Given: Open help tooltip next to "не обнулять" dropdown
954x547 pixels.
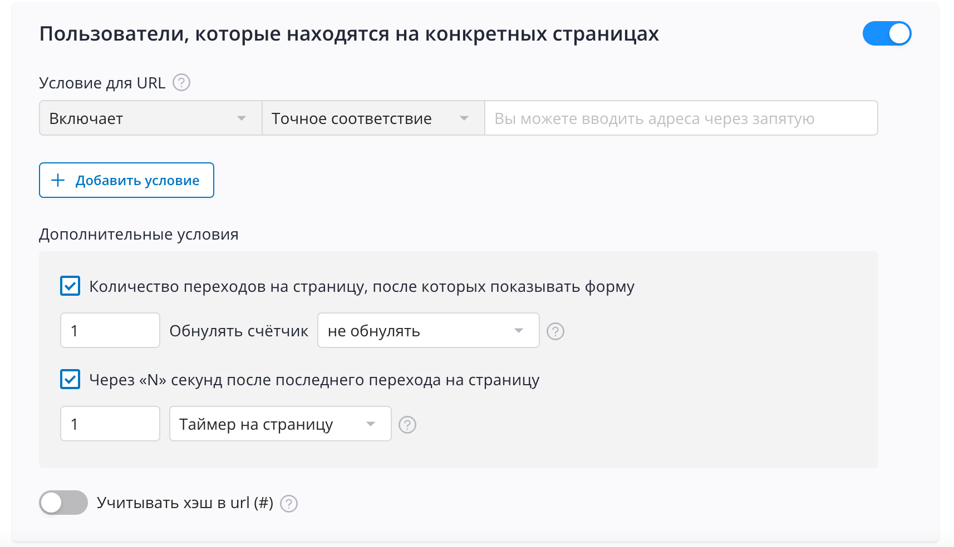Looking at the screenshot, I should [555, 331].
